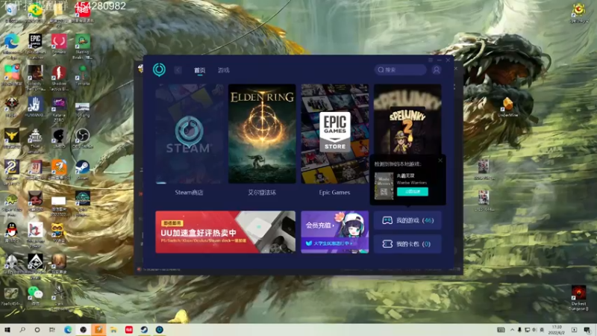Click the Epic Games label
Viewport: 597px width, 336px height.
334,193
